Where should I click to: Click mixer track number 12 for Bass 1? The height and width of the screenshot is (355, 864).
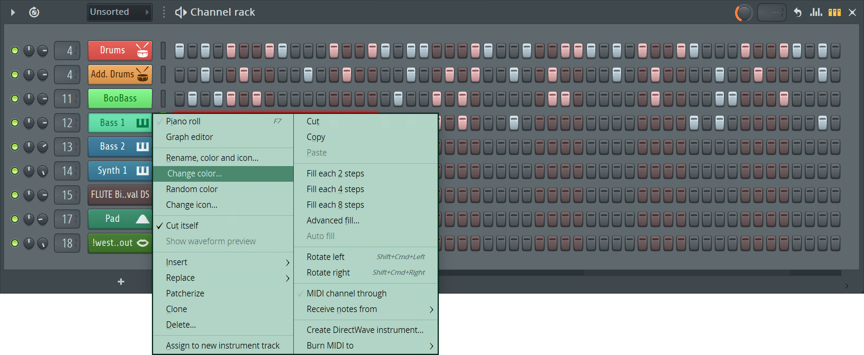67,123
